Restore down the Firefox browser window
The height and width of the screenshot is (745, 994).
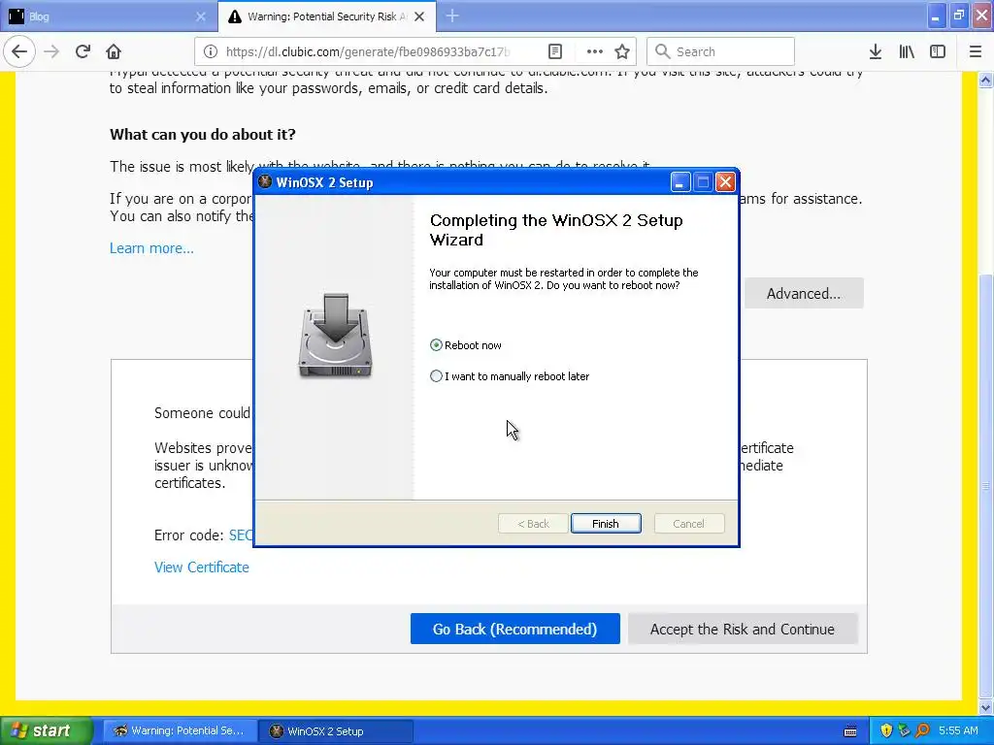point(958,16)
